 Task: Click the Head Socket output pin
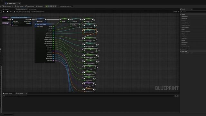click(x=53, y=60)
